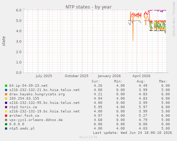Click the orange swatch for drax.kayaks.hungrycats.org

[x=6, y=94]
